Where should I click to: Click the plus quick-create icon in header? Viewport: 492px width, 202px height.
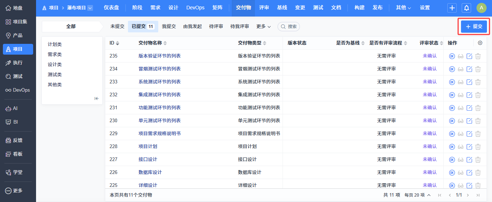pos(452,8)
